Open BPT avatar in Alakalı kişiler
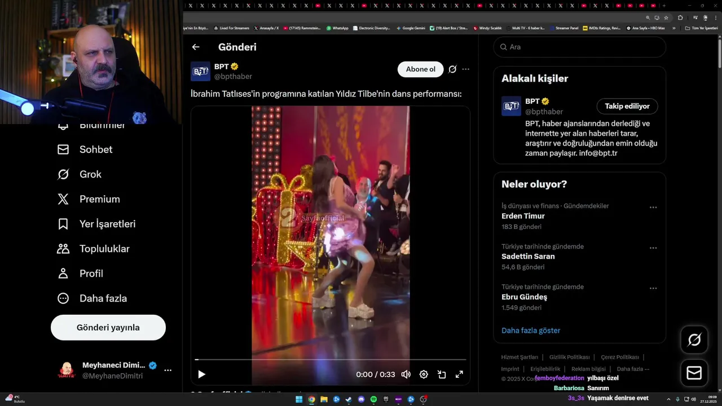Image resolution: width=722 pixels, height=406 pixels. click(511, 106)
